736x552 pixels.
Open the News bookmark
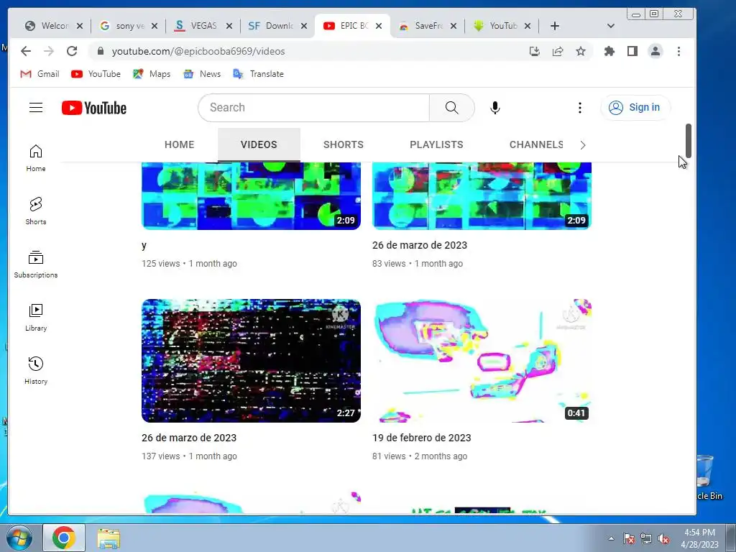click(202, 74)
